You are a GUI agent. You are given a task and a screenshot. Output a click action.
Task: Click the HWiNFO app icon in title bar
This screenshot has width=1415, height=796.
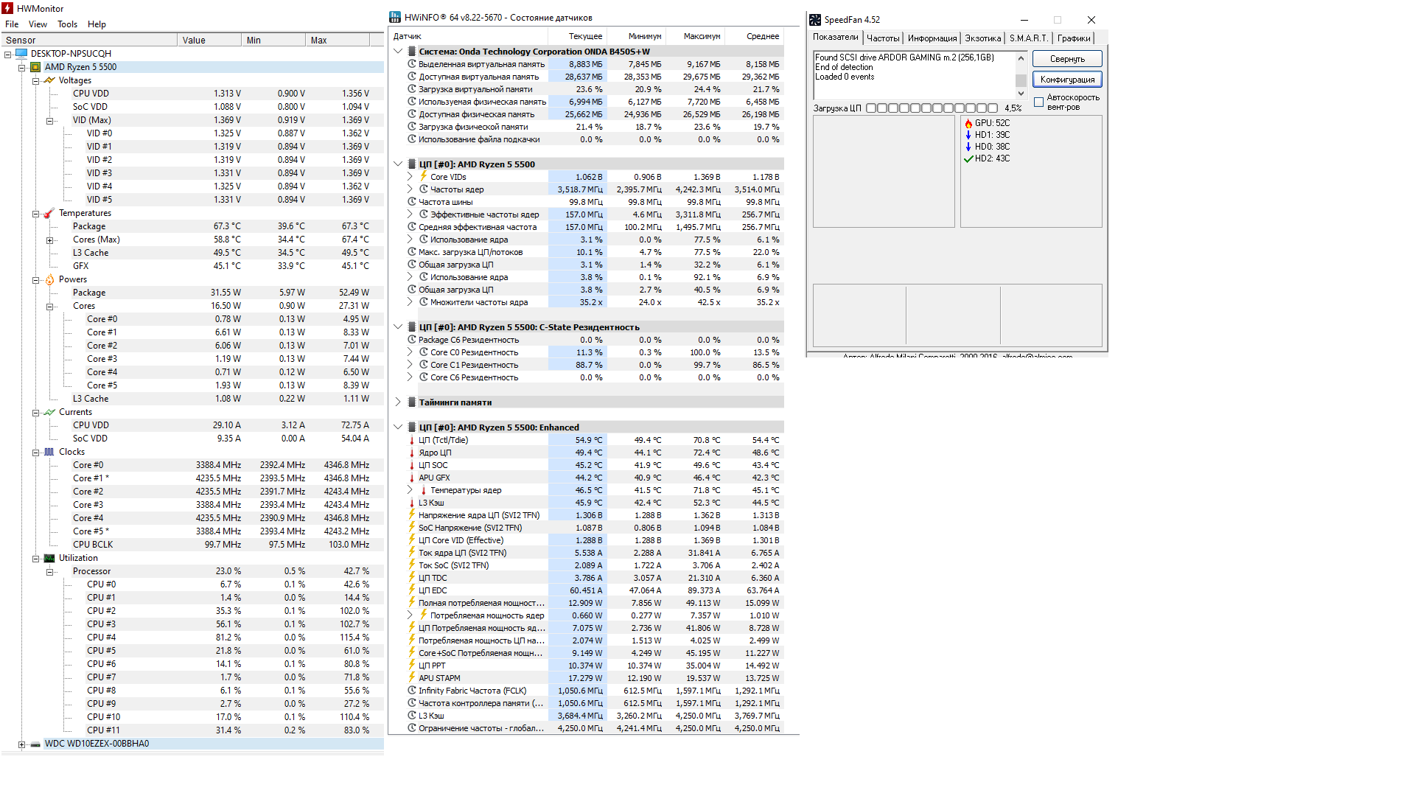[x=395, y=17]
